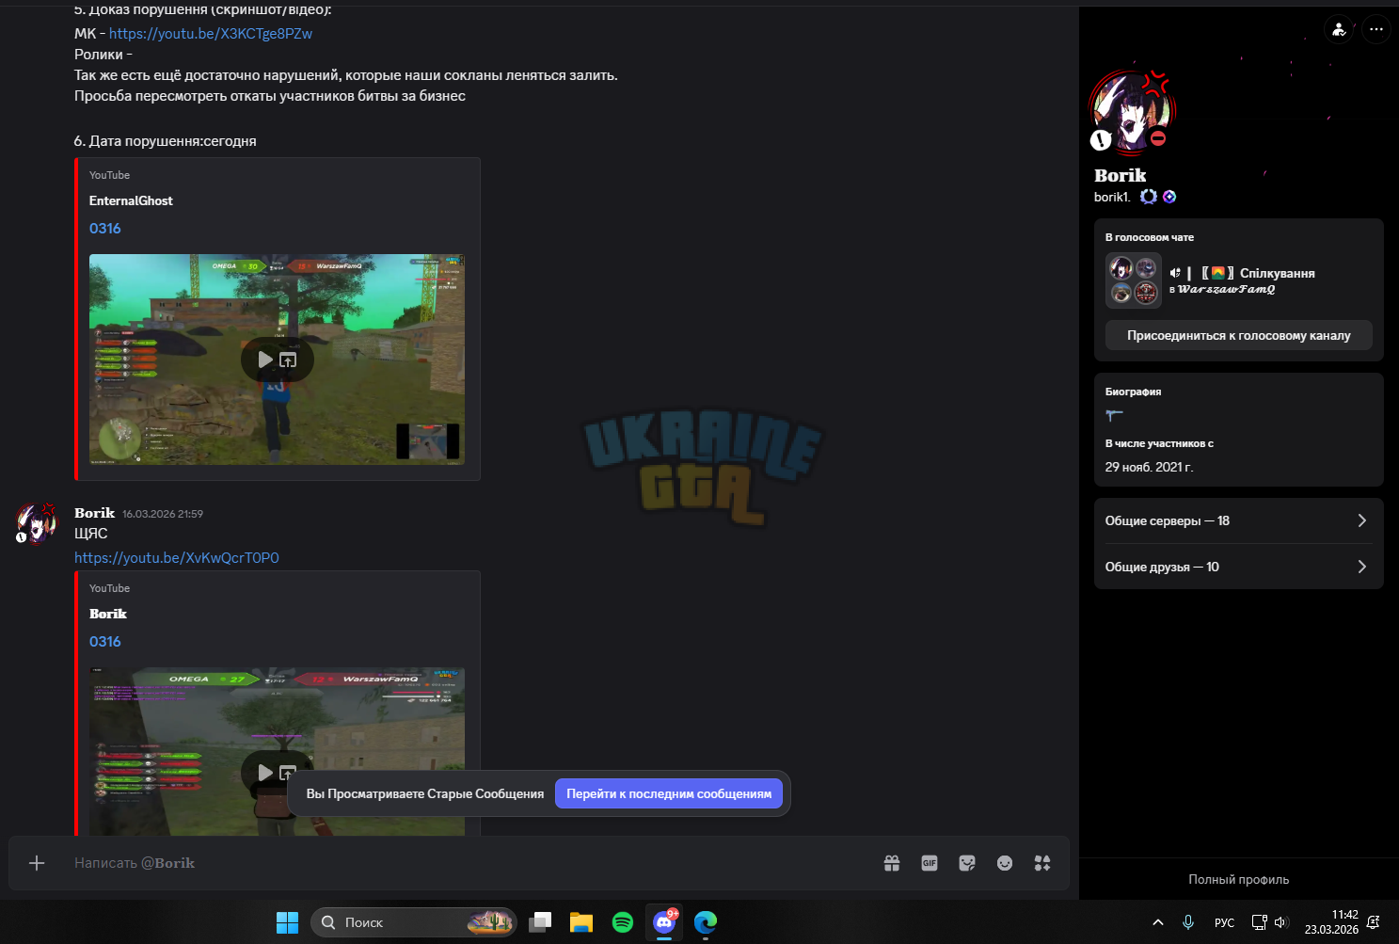
Task: Click 0316 title in EnternalGhost embed
Action: click(105, 228)
